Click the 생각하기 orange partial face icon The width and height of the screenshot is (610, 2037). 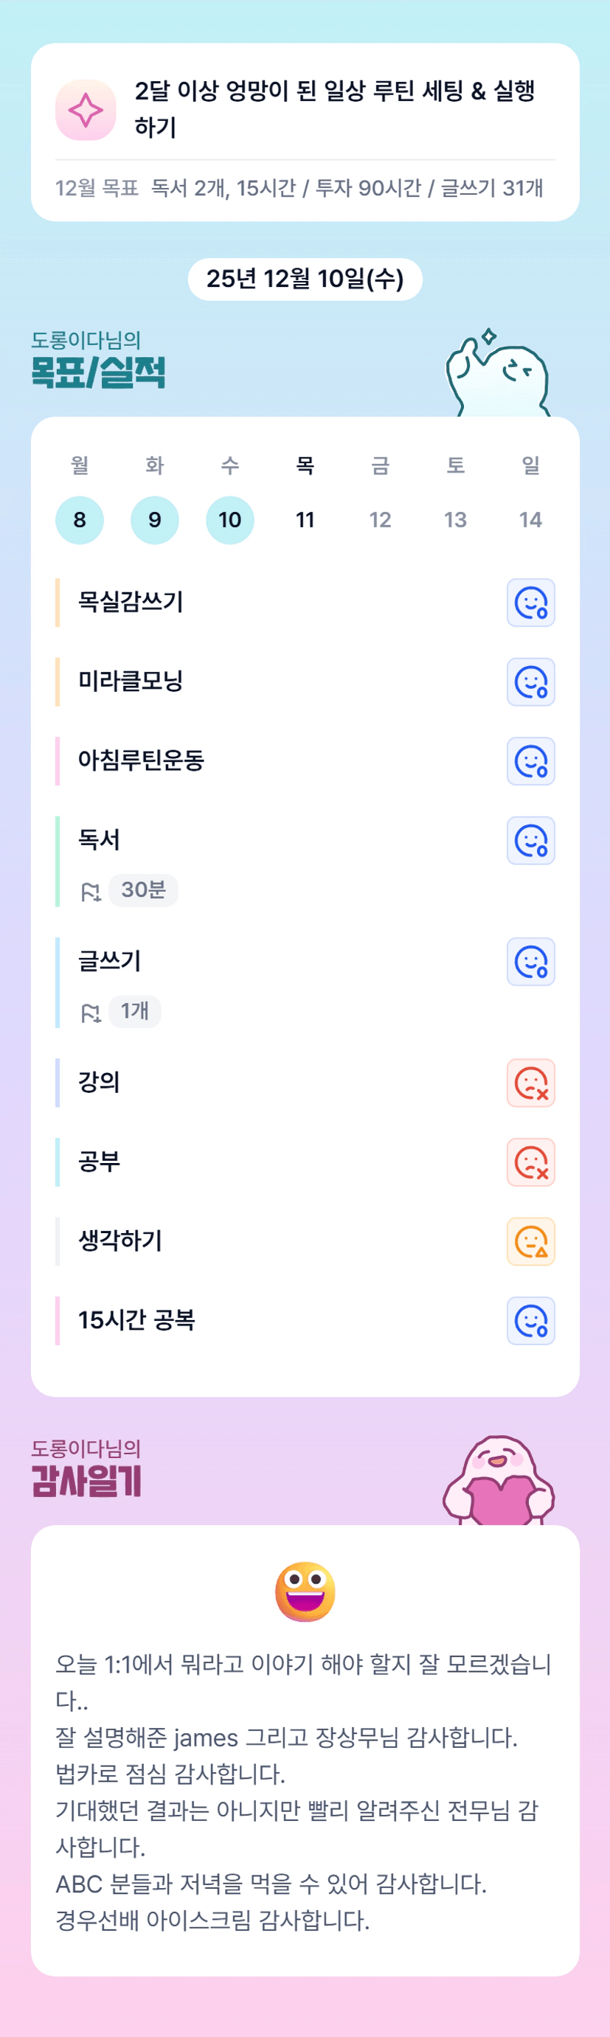530,1240
